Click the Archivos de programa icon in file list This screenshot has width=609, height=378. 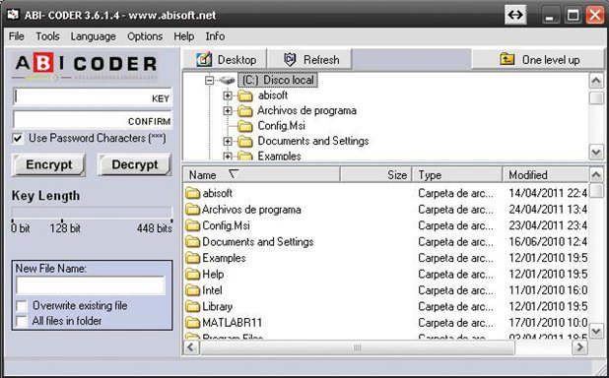[x=192, y=210]
